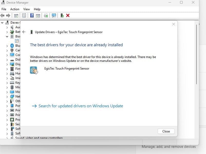
Task: Open Properties from the toolbar icon
Action: click(x=24, y=15)
